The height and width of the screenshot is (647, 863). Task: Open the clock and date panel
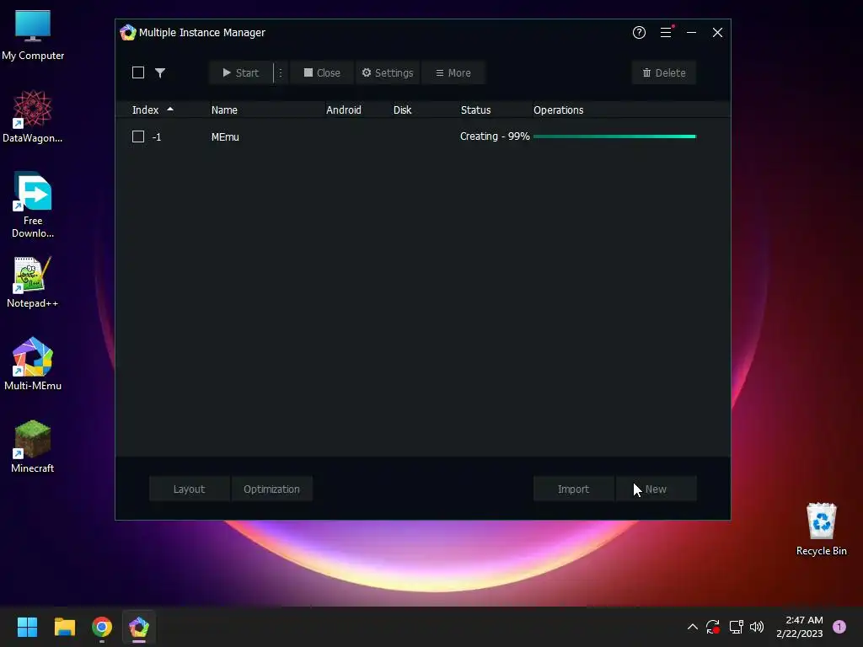(x=800, y=627)
